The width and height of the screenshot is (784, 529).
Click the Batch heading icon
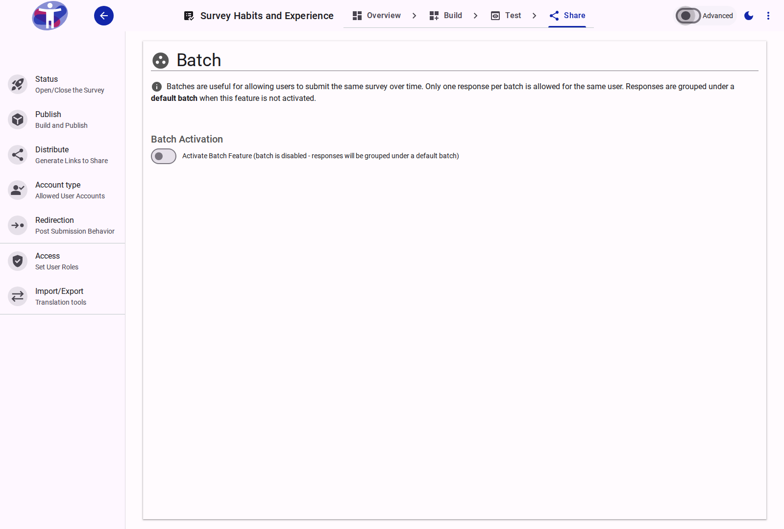(161, 60)
